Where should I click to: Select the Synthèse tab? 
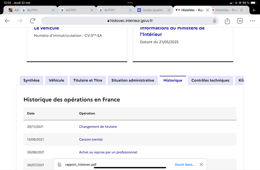pyautogui.click(x=32, y=80)
